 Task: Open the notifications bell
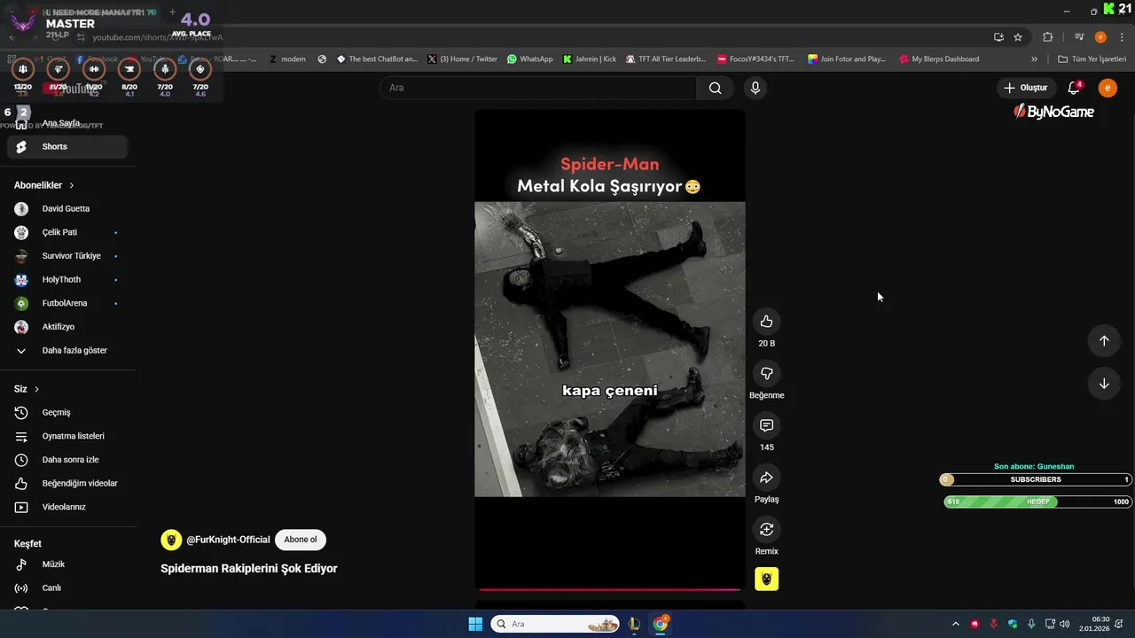1074,88
